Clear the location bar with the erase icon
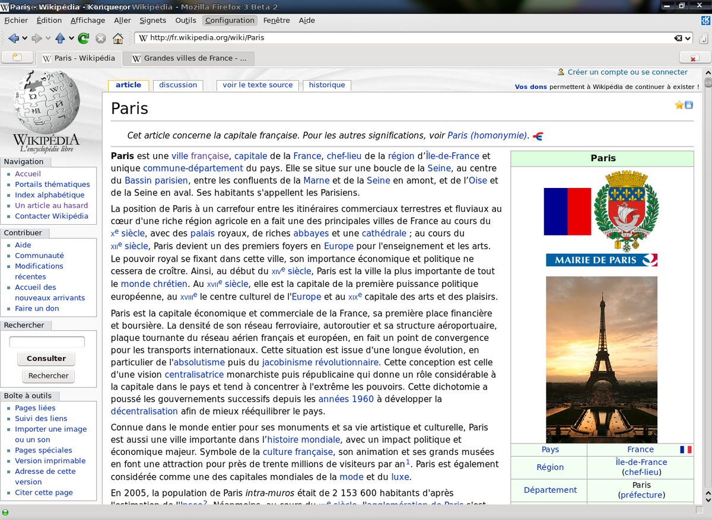This screenshot has height=520, width=712. (678, 38)
